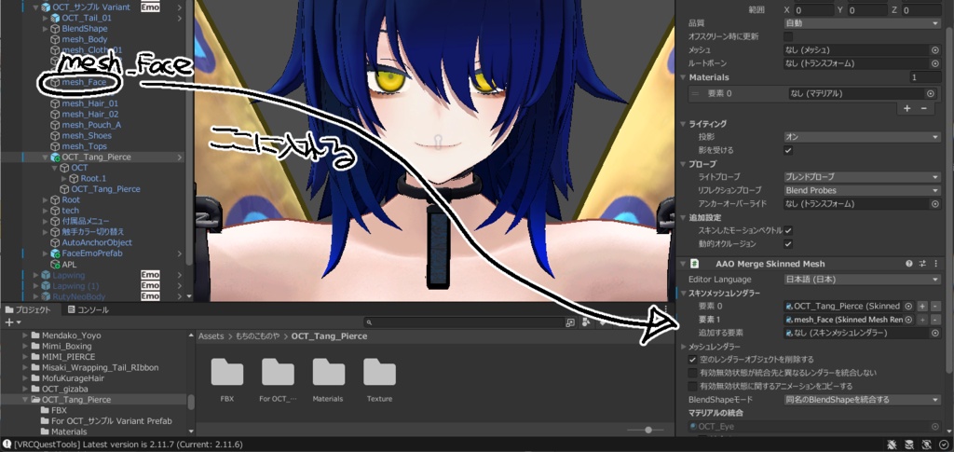The image size is (954, 452).
Task: Open 品質 dropdown set to 自動
Action: tap(862, 23)
